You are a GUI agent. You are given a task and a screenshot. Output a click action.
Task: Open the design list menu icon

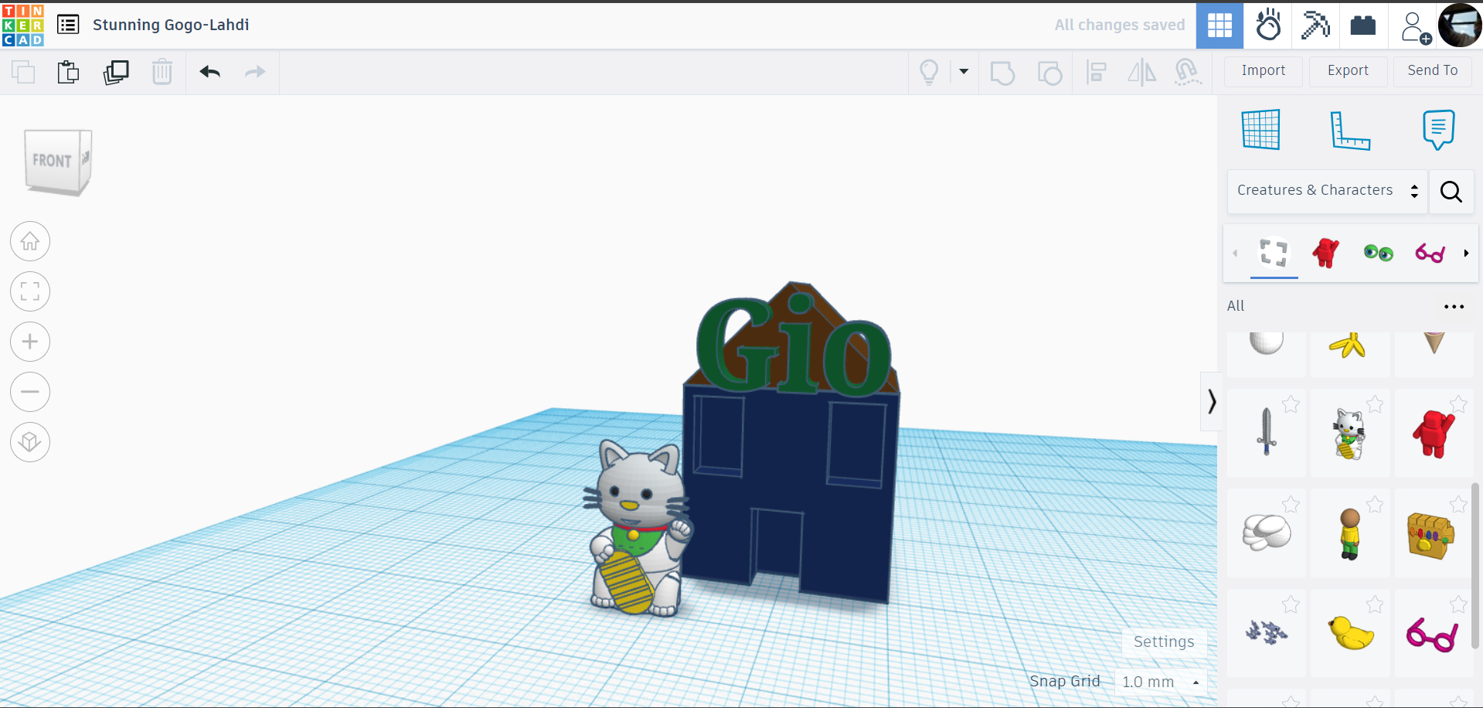[x=68, y=25]
